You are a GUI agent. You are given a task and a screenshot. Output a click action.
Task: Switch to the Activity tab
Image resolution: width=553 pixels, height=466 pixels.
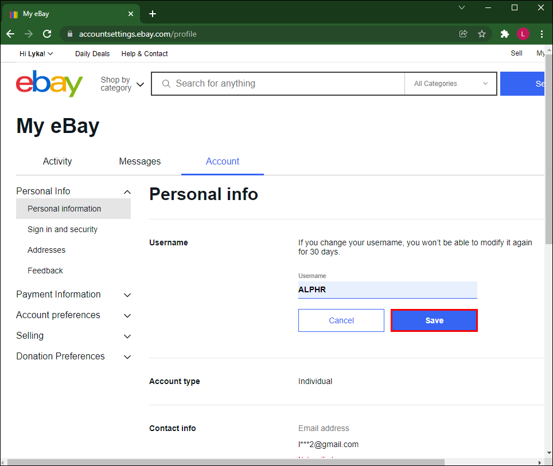57,162
